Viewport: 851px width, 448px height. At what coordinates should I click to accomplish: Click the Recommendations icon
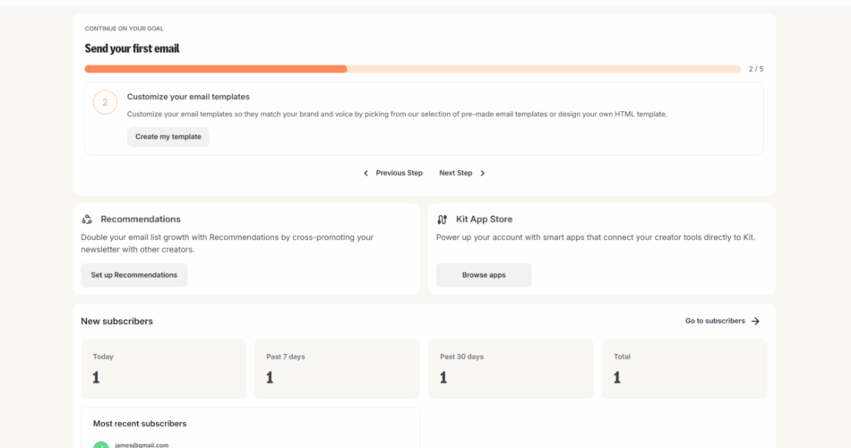(87, 219)
